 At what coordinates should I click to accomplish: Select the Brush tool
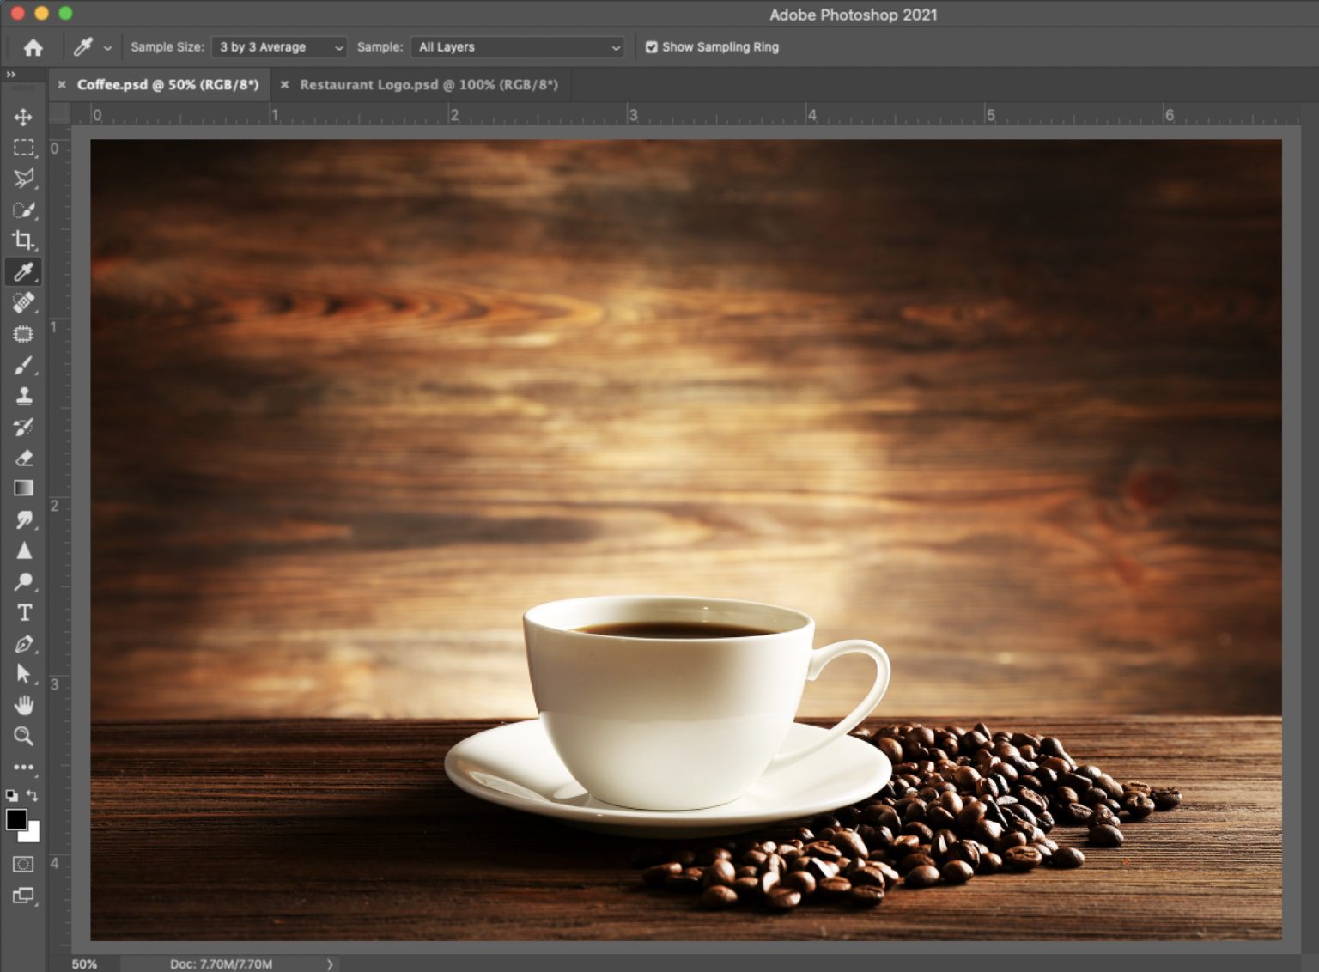[24, 365]
